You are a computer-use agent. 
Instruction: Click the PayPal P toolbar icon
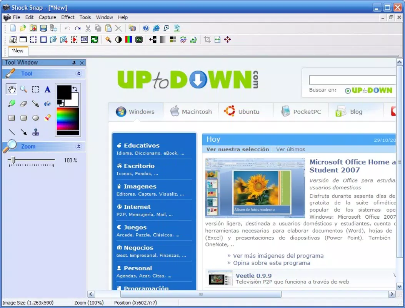(166, 28)
